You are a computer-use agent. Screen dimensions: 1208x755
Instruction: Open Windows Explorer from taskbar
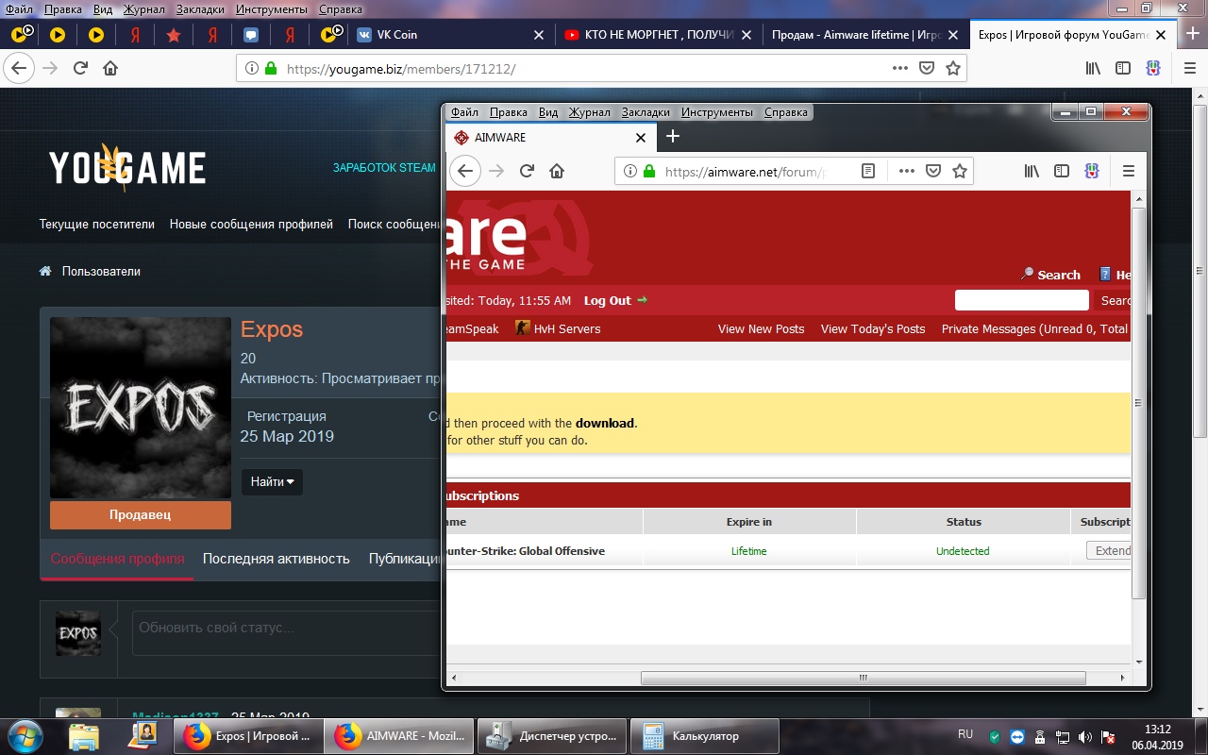pyautogui.click(x=84, y=736)
